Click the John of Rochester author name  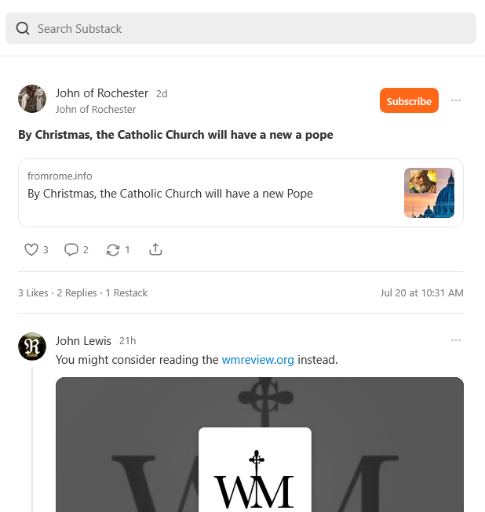(x=101, y=93)
